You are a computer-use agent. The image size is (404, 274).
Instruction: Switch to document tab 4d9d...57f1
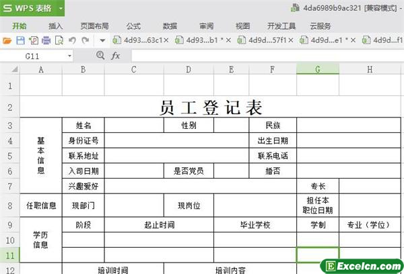[262, 40]
